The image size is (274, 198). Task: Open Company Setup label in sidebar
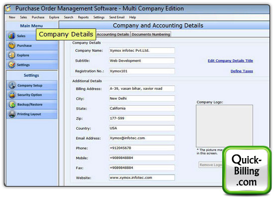30,85
